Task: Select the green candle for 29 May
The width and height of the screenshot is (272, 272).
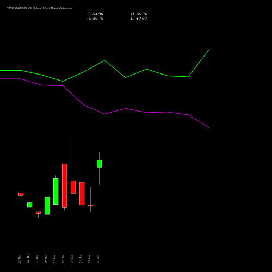Action: pos(47,206)
